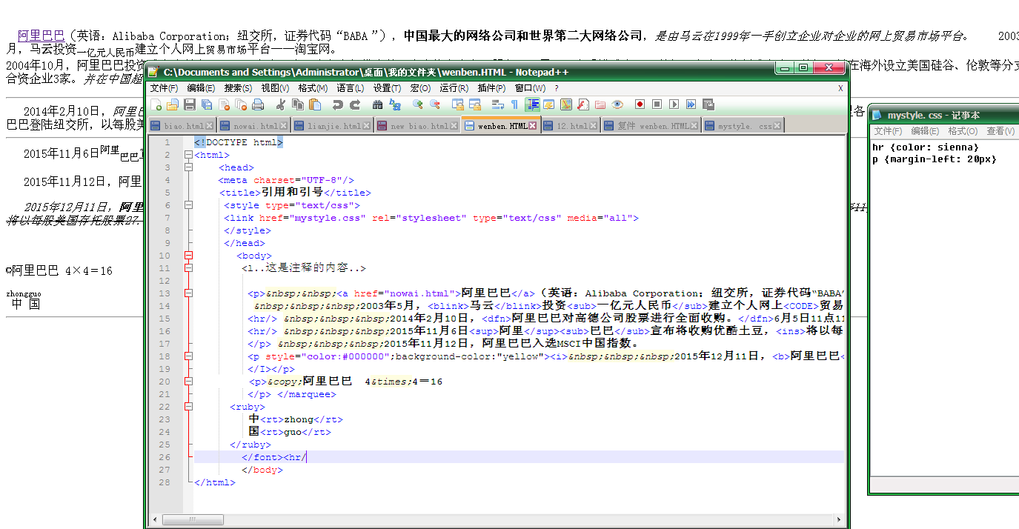
Task: Play back the recorded macro
Action: pos(674,104)
